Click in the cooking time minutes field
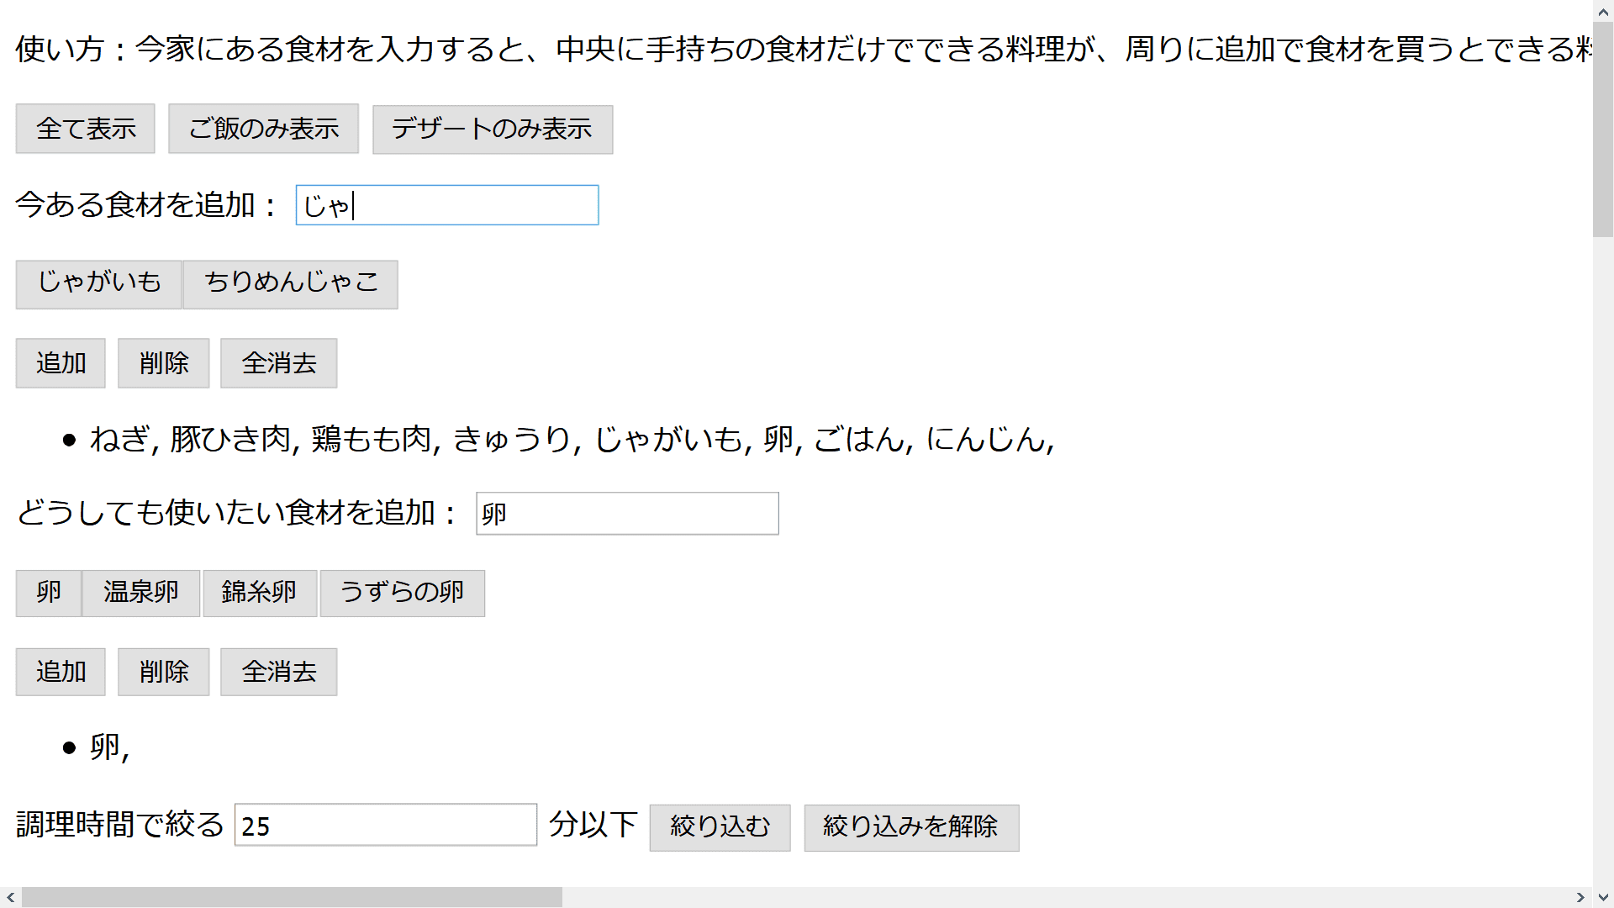 385,826
